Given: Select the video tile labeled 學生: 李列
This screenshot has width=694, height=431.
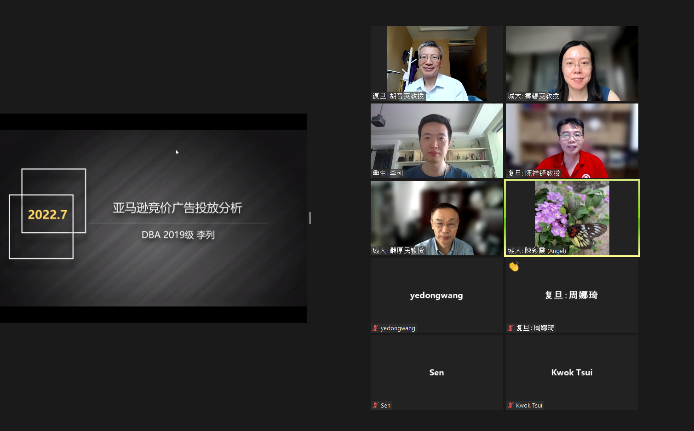Looking at the screenshot, I should pos(436,141).
